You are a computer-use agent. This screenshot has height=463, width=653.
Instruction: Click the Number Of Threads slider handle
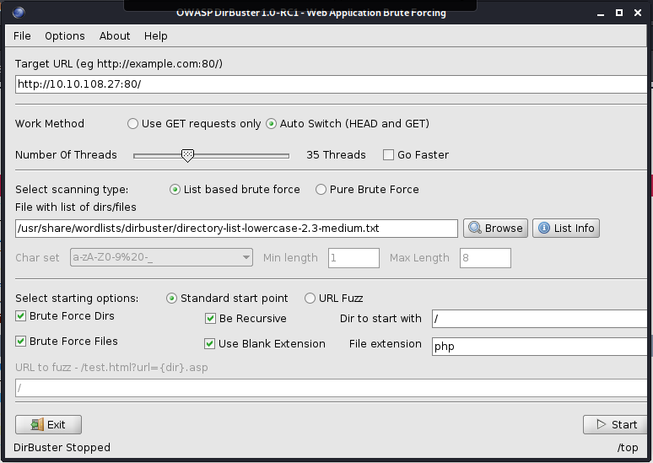[188, 155]
